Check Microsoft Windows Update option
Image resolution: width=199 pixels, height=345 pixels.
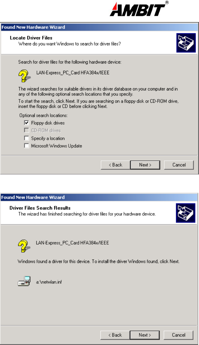click(27, 146)
